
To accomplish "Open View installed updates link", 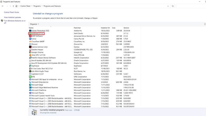I will (x=12, y=17).
